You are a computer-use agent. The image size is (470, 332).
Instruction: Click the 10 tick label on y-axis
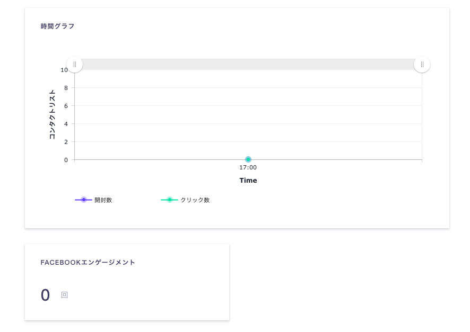click(x=64, y=70)
